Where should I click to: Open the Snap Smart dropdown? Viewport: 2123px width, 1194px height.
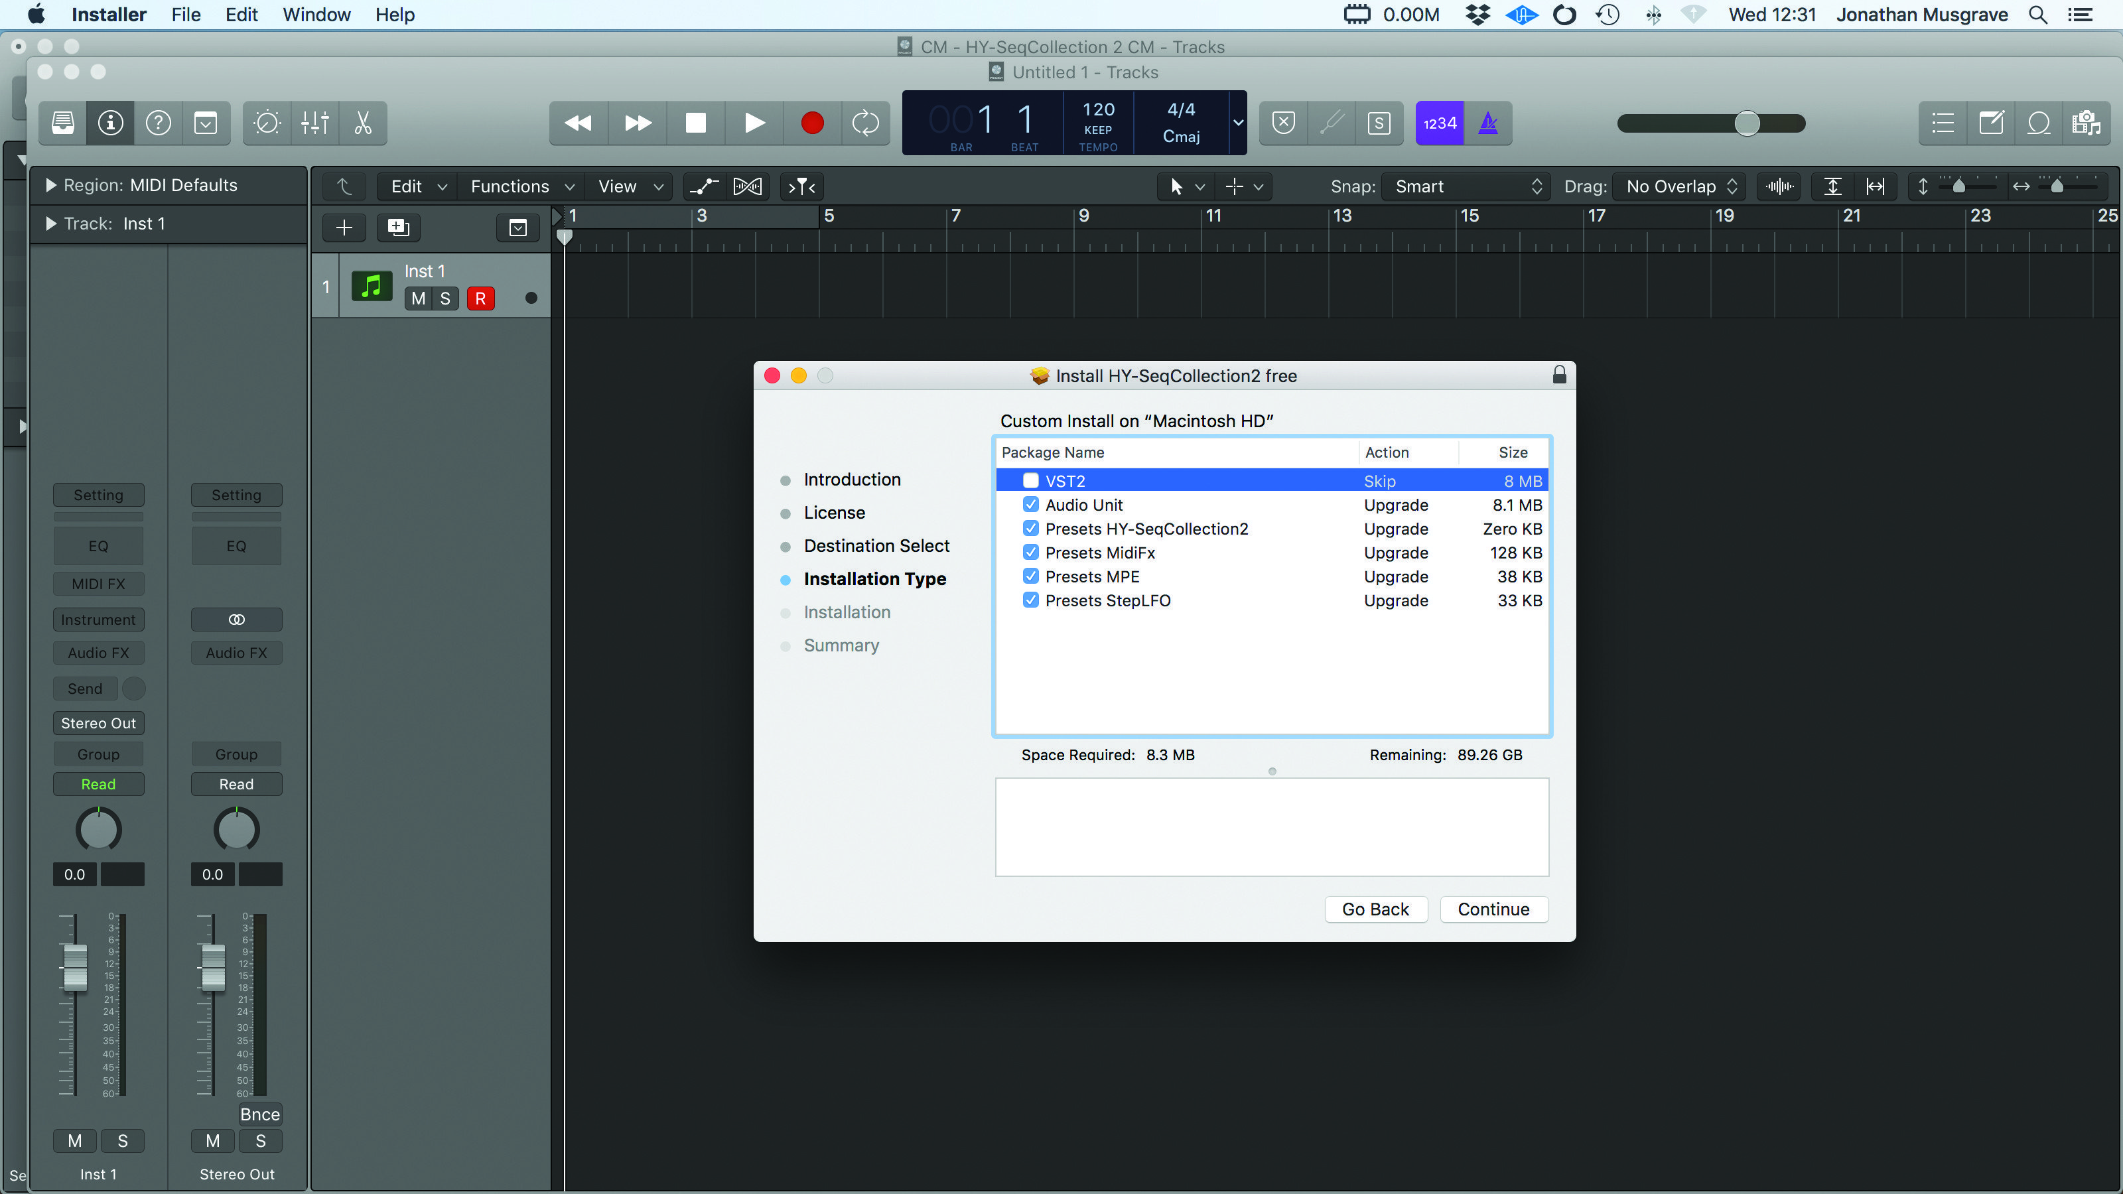tap(1467, 186)
